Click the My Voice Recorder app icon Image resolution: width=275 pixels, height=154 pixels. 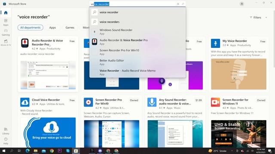pyautogui.click(x=215, y=43)
